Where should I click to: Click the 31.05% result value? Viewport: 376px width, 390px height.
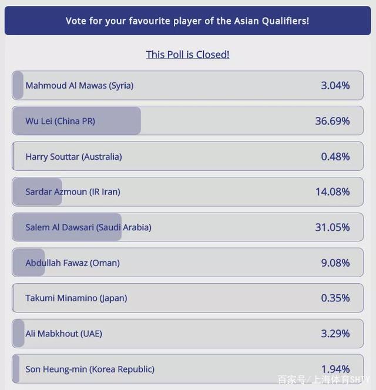click(332, 227)
